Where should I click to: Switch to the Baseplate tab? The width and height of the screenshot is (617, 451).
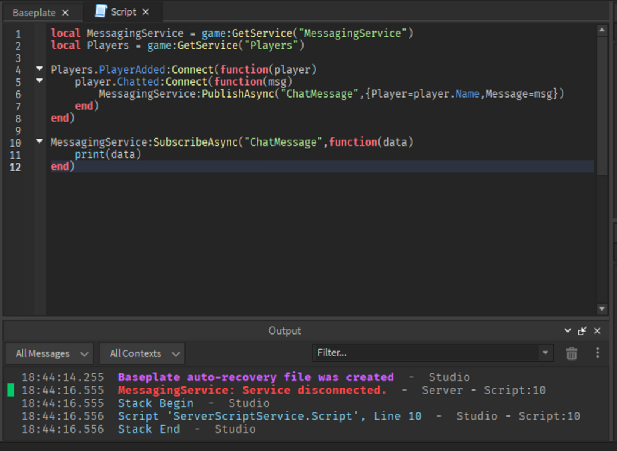click(x=34, y=13)
